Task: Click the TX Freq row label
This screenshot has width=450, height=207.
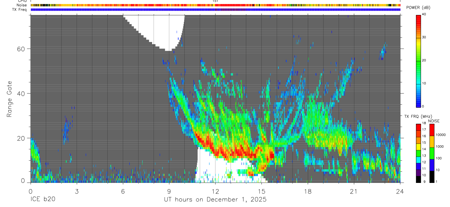Action: click(19, 9)
